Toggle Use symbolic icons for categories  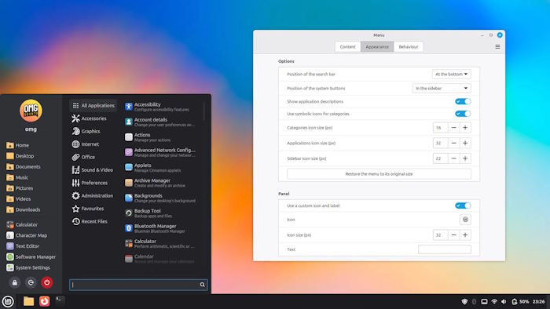(x=463, y=114)
